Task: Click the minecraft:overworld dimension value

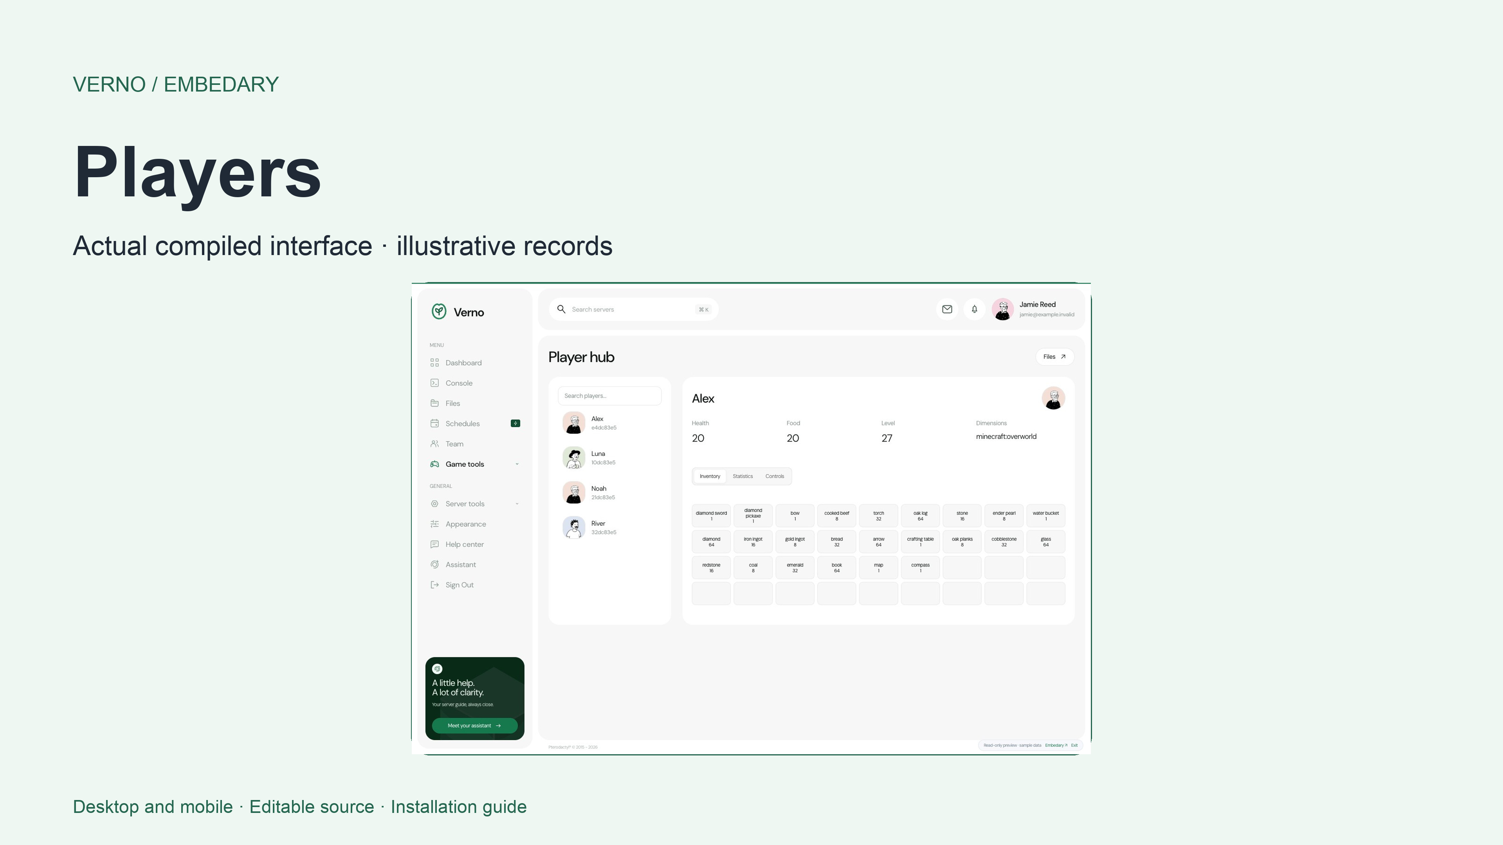Action: 1006,437
